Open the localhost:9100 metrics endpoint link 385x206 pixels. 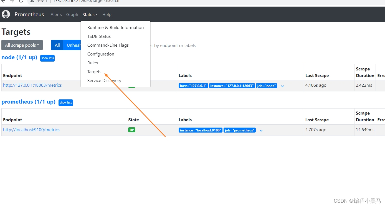tap(31, 130)
